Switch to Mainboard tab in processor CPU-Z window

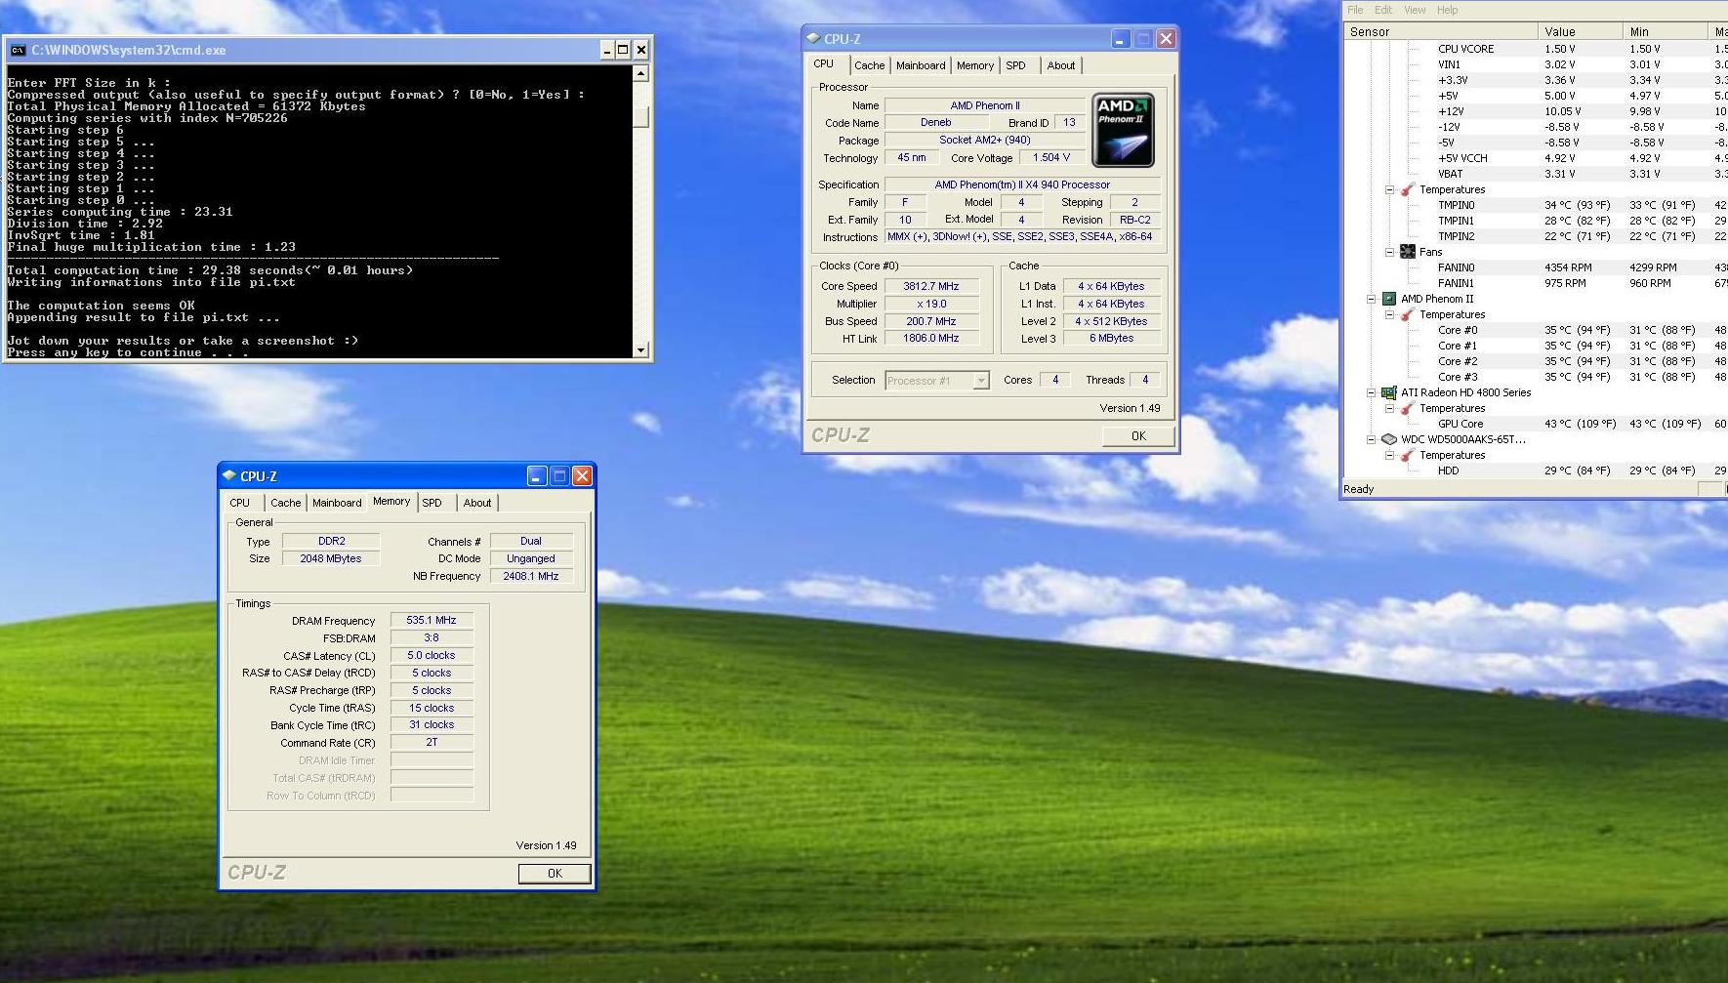pos(921,65)
